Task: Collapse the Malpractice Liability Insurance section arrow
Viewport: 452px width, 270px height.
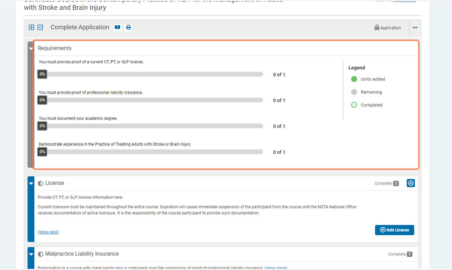Action: [x=31, y=254]
